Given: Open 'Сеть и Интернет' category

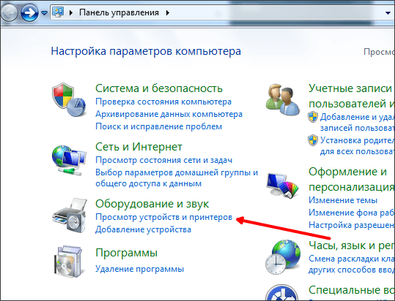Looking at the screenshot, I should pos(139,147).
